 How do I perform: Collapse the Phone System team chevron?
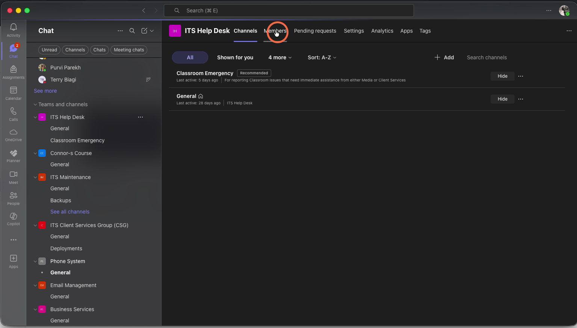[35, 261]
